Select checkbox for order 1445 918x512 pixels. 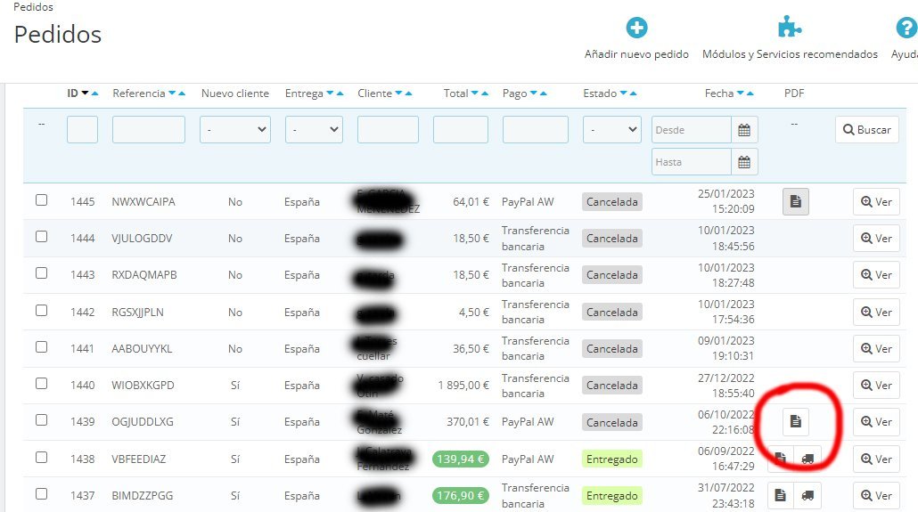42,200
